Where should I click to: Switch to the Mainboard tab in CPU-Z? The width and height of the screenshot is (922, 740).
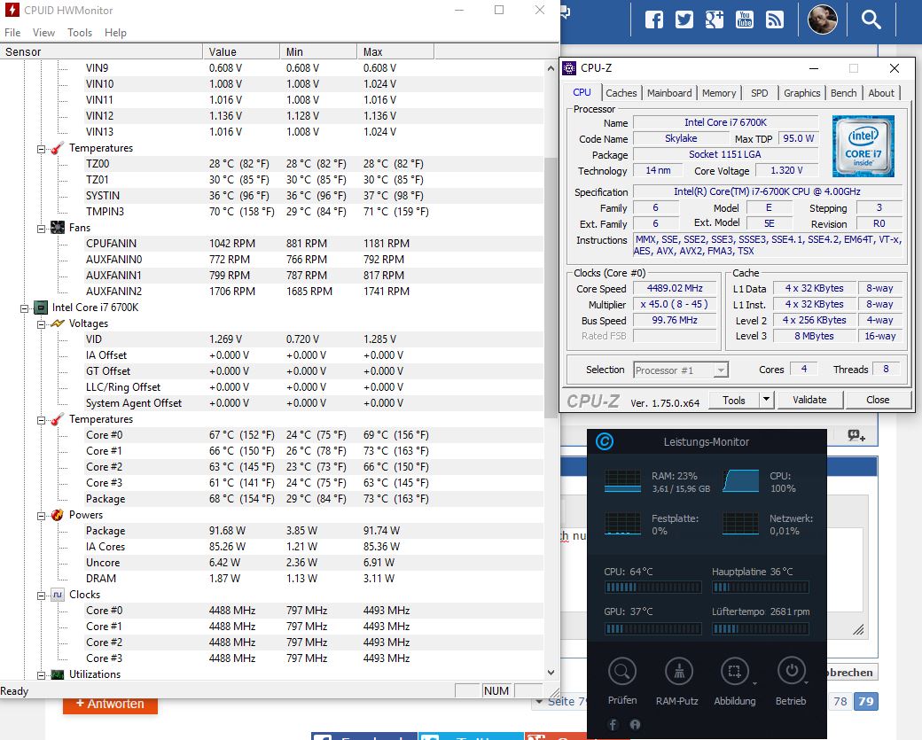(x=669, y=93)
